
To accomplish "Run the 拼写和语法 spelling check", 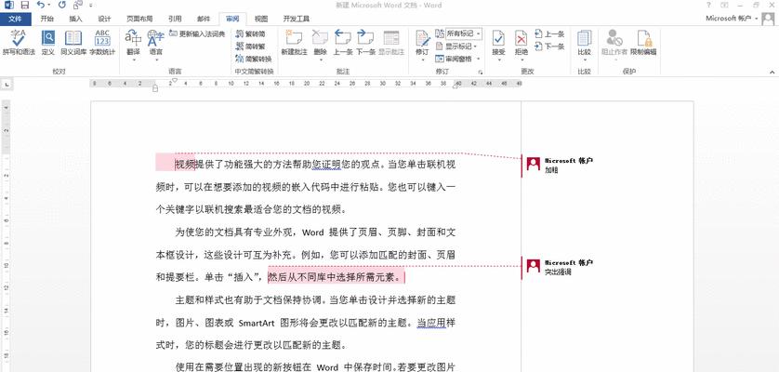I will coord(19,43).
